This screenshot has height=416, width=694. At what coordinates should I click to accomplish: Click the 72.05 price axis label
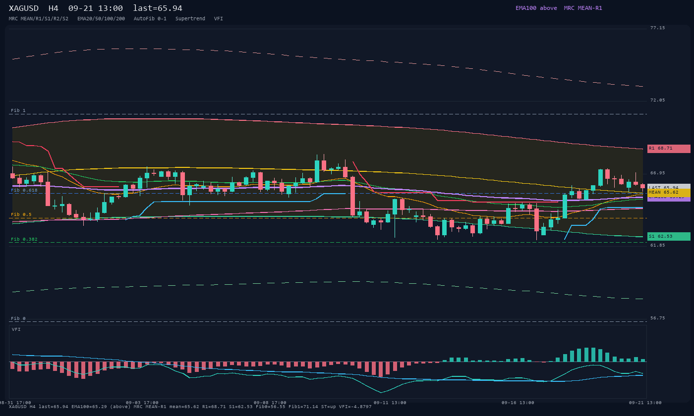[x=658, y=100]
